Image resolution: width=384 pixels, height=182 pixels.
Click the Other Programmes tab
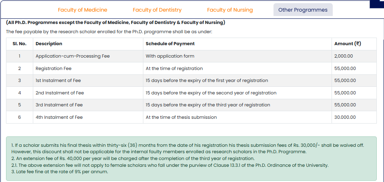(x=303, y=10)
